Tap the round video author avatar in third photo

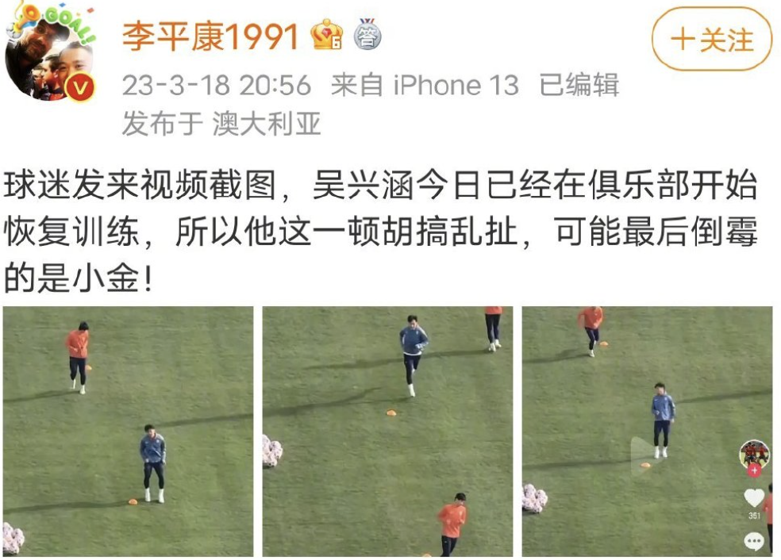coord(754,455)
